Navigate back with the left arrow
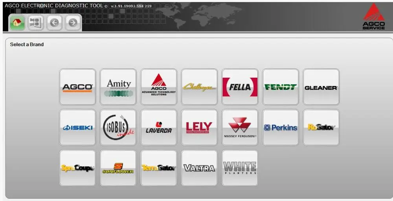Viewport: 393px width, 201px height. (x=54, y=23)
